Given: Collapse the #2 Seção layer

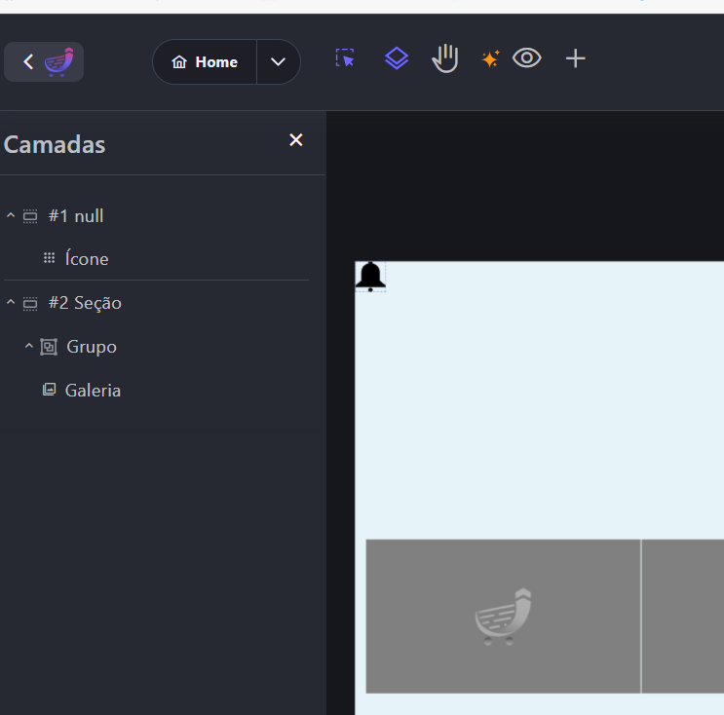Looking at the screenshot, I should point(11,303).
